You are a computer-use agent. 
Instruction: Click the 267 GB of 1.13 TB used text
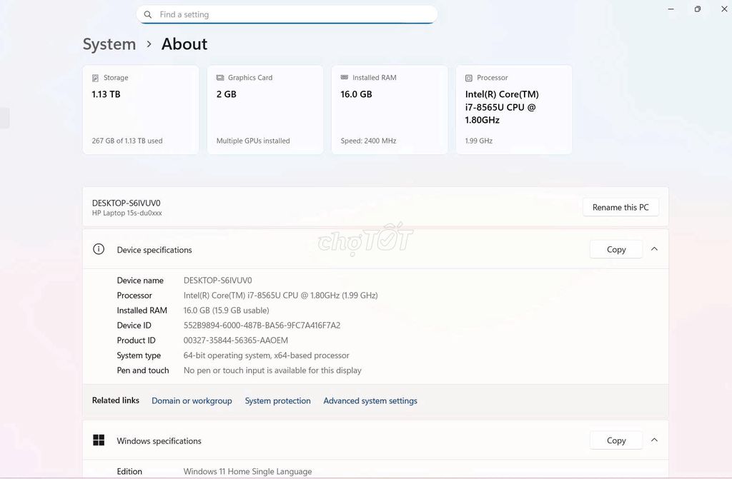pos(127,141)
